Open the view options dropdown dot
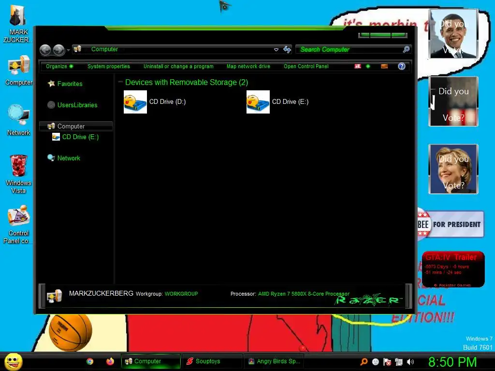Image resolution: width=495 pixels, height=371 pixels. [368, 66]
